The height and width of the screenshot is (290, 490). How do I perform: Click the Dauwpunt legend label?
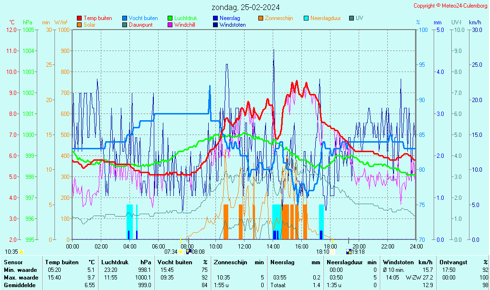[x=140, y=25]
